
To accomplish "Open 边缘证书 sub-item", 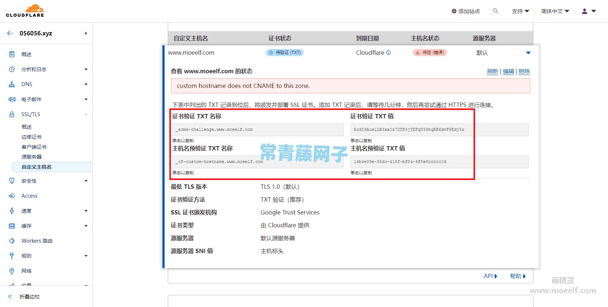I will pos(31,137).
